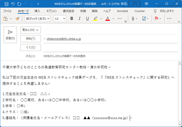Click the CC(C) button
Screen dimensions: 182x127
(30, 47)
